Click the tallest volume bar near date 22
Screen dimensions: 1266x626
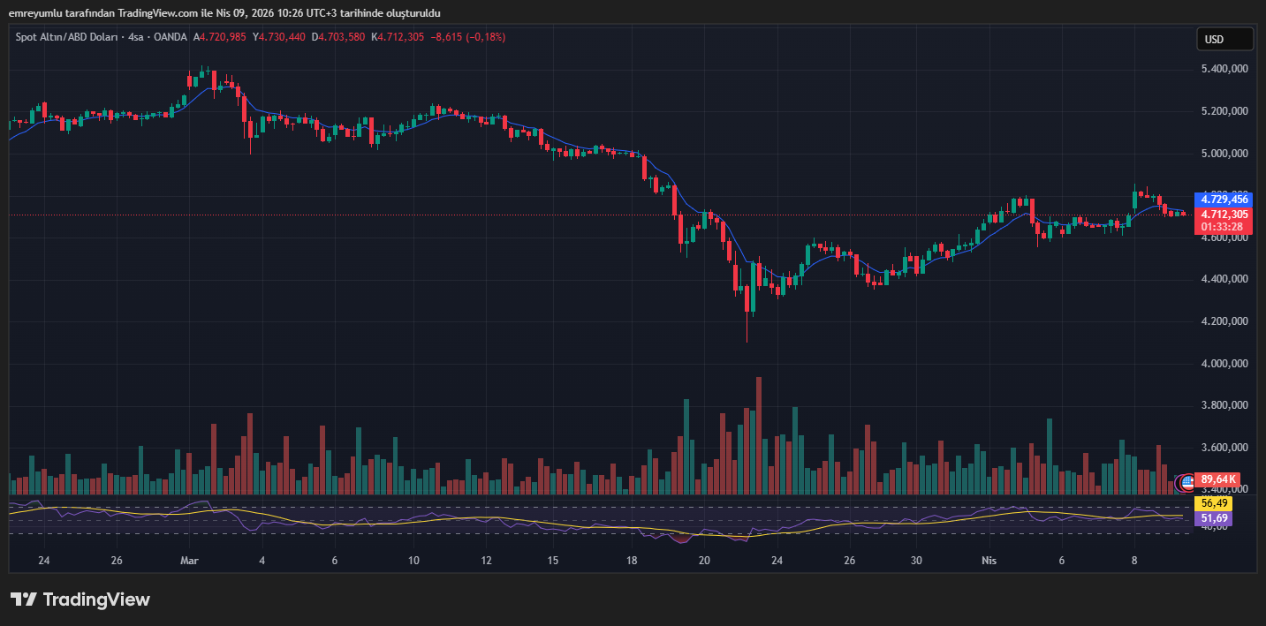(758, 434)
